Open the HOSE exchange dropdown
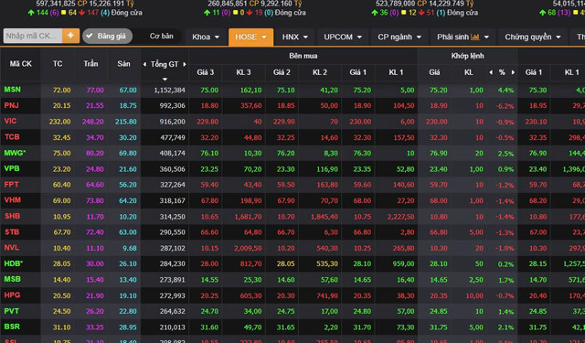 coord(250,37)
